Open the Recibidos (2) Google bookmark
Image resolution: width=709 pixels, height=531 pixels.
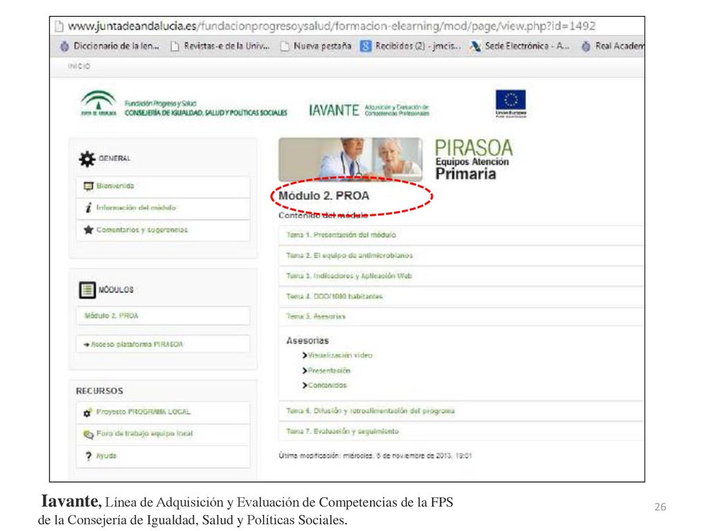(411, 46)
